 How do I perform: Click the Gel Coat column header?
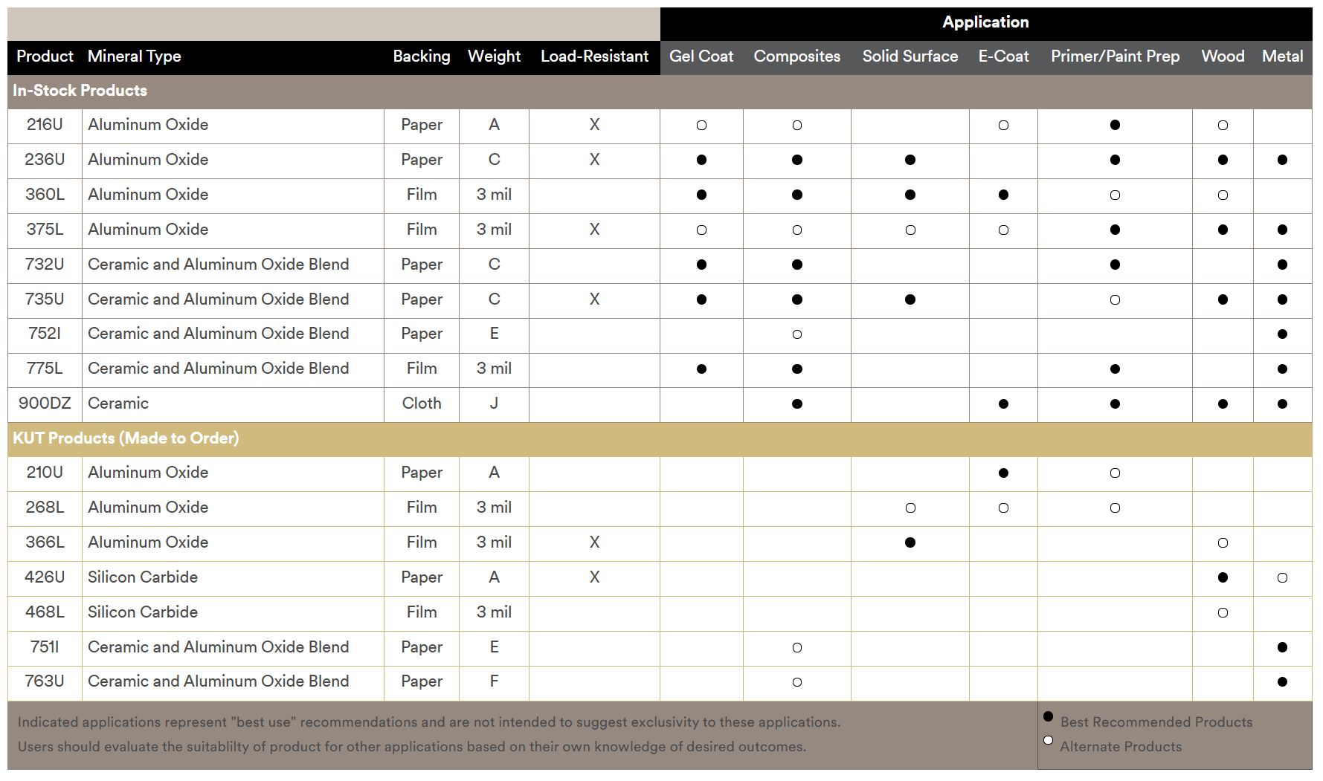(x=701, y=56)
